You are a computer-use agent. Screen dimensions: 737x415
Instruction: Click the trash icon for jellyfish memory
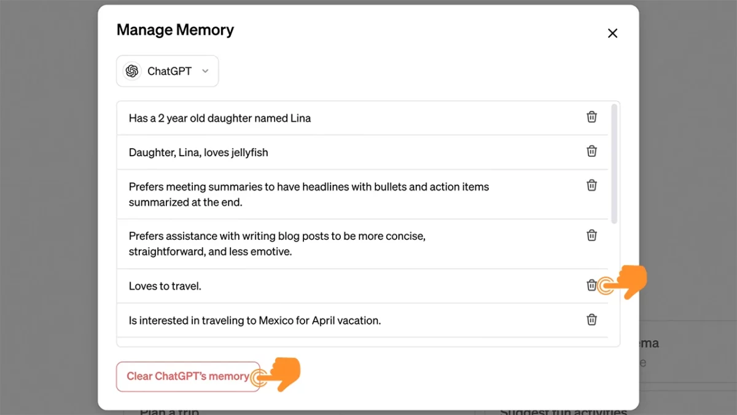tap(591, 151)
